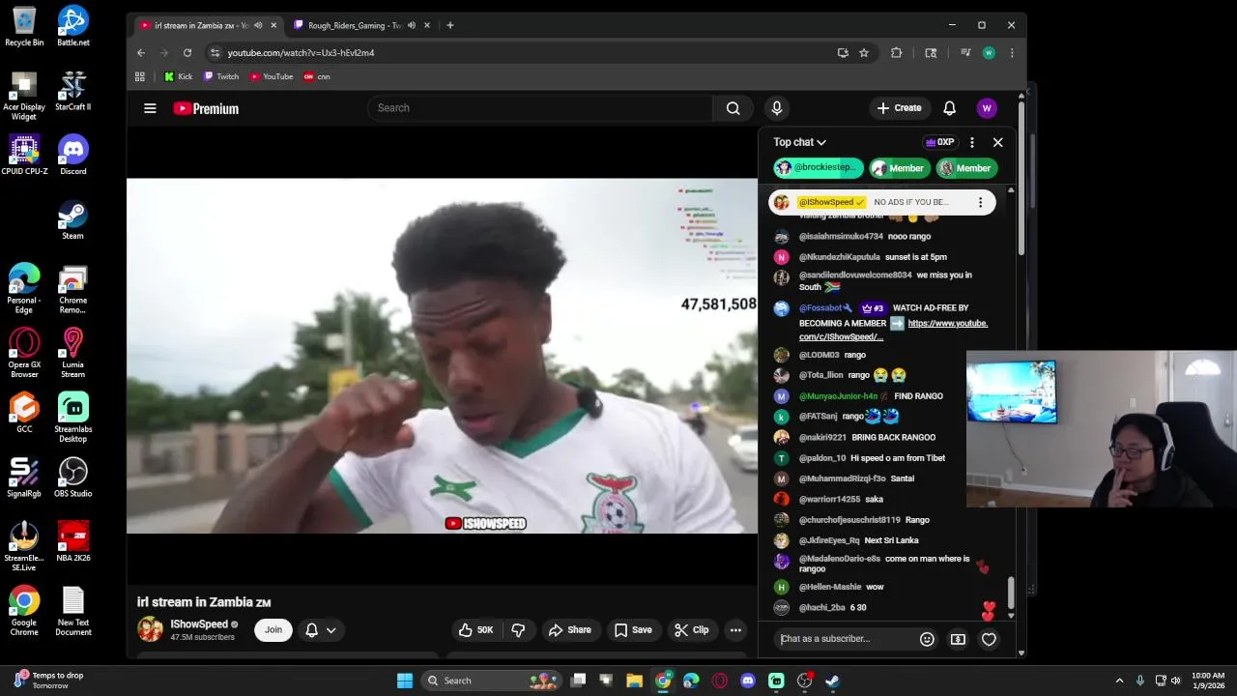Mute the Rough_Riders_Gaming Twitch tab
The height and width of the screenshot is (696, 1237).
tap(412, 25)
